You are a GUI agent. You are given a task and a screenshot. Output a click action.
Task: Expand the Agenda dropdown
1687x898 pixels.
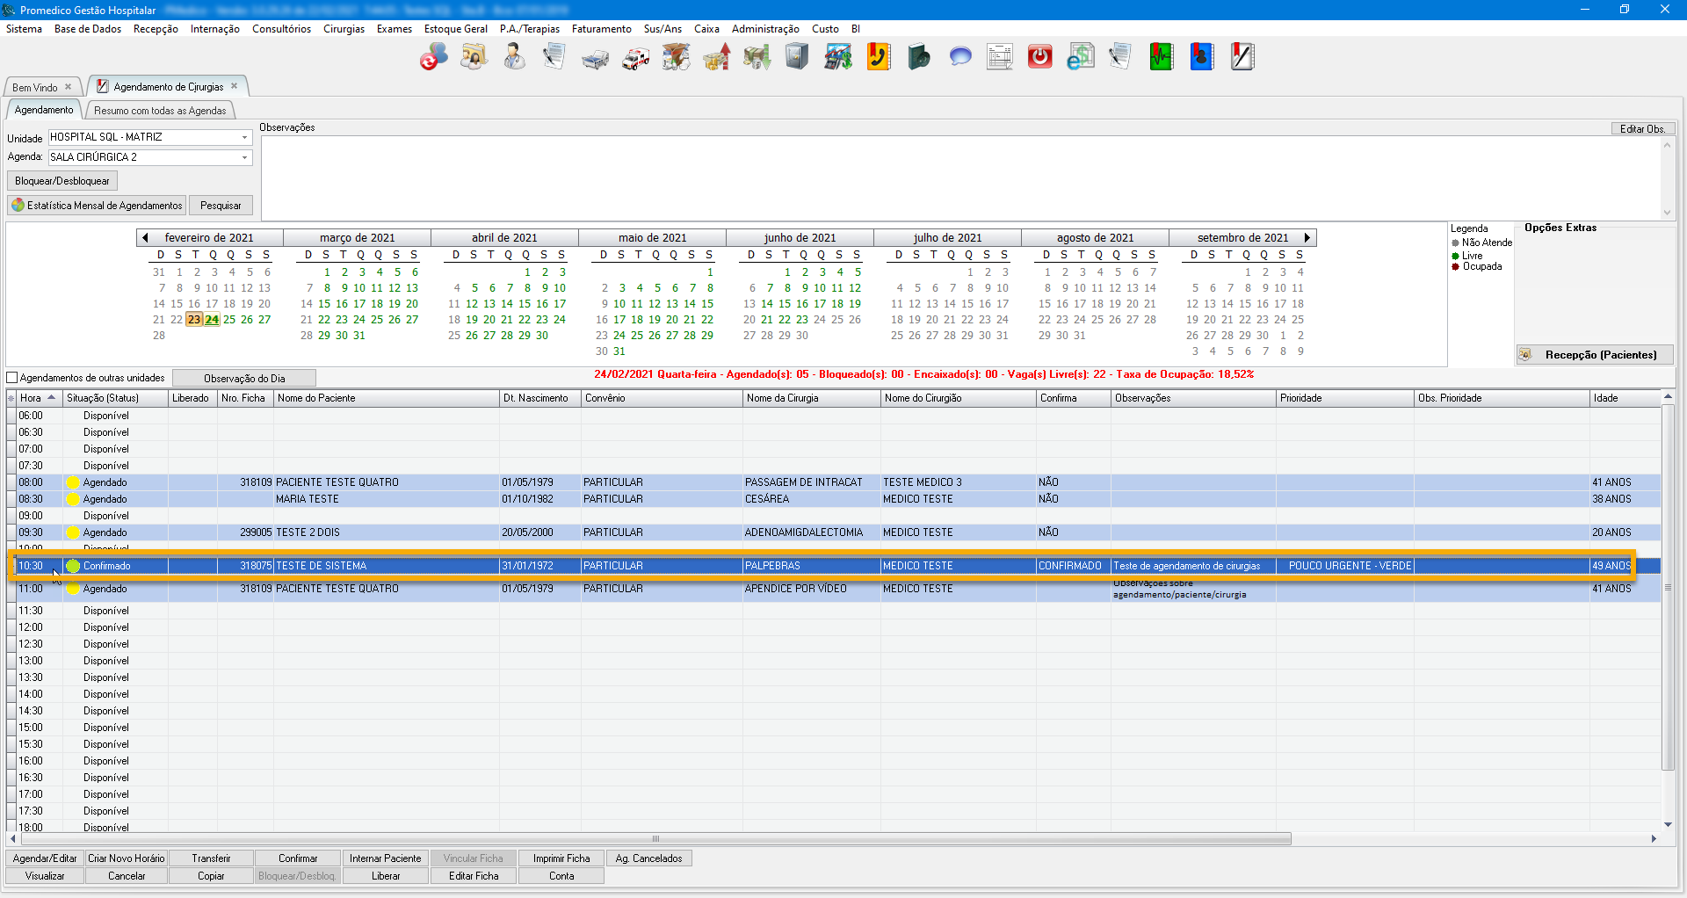[244, 157]
